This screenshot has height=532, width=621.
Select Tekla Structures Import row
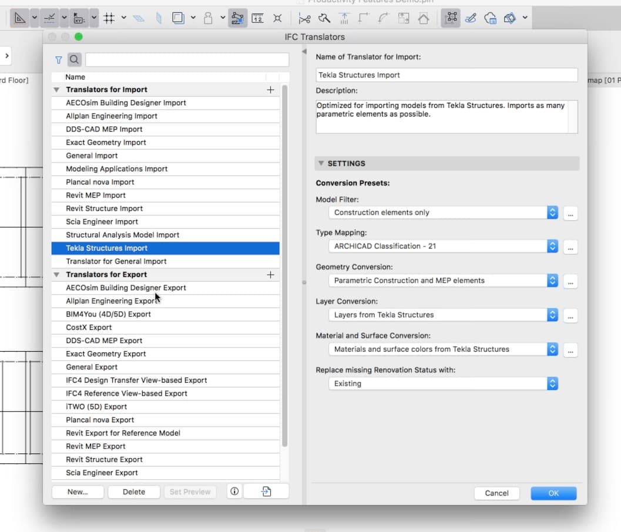166,248
